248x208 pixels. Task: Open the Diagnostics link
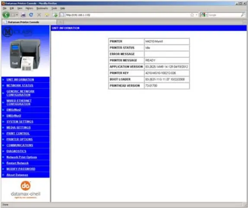pos(16,151)
